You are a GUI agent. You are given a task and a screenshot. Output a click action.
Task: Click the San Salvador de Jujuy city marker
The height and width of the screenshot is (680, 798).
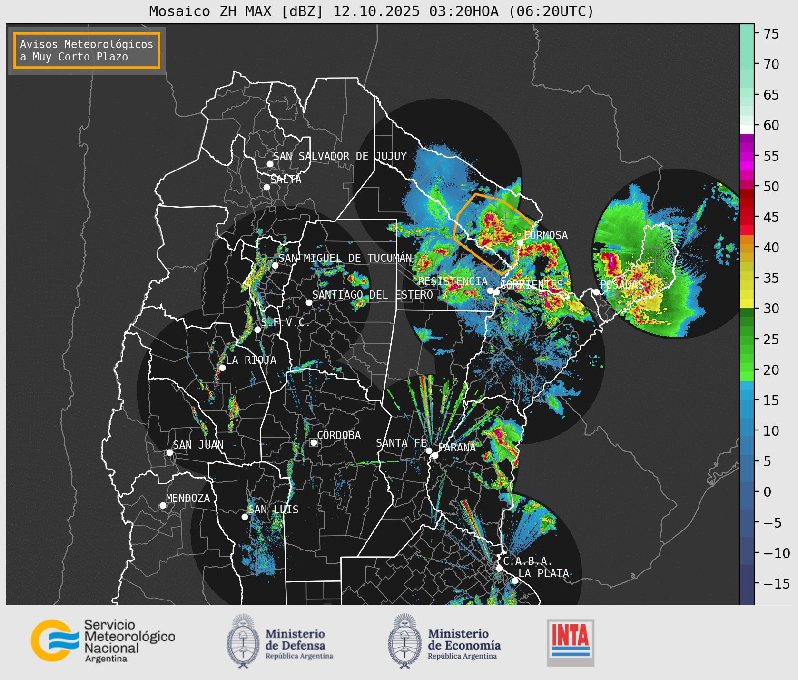270,164
